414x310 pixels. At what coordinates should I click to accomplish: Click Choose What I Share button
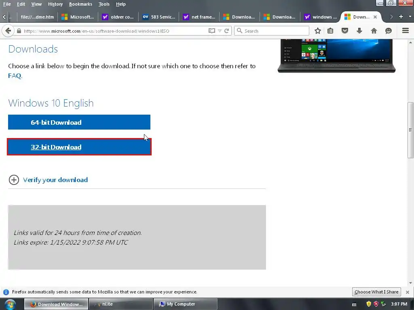376,292
